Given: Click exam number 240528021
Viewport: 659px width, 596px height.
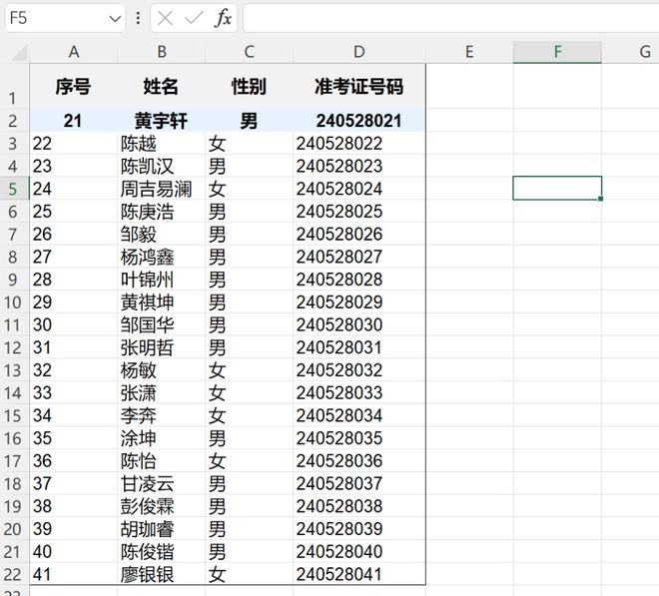Looking at the screenshot, I should tap(359, 120).
